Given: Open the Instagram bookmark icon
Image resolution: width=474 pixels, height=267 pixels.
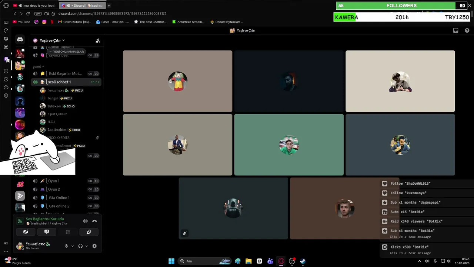Looking at the screenshot, I should click(x=44, y=22).
